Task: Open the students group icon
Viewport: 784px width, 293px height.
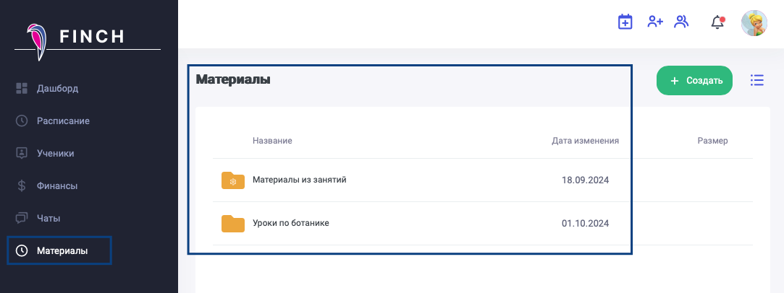Action: coord(681,22)
